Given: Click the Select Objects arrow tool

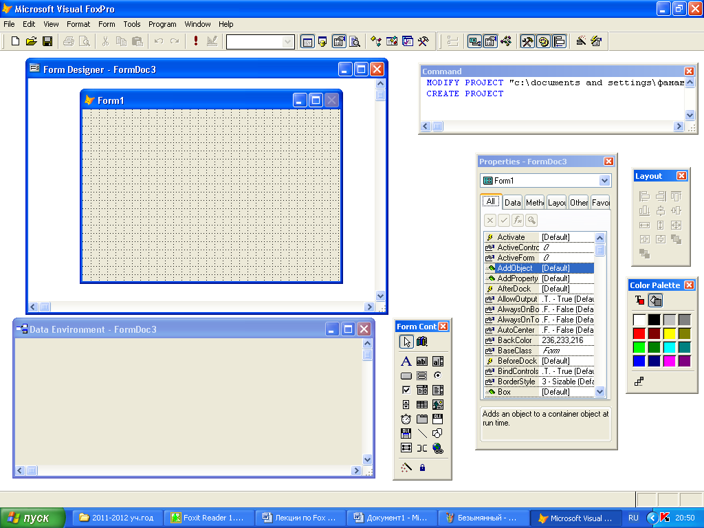Looking at the screenshot, I should point(406,342).
